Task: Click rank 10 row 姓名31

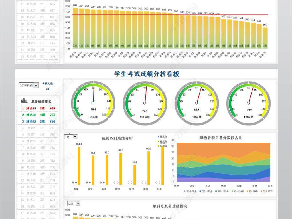Action: pos(37,167)
